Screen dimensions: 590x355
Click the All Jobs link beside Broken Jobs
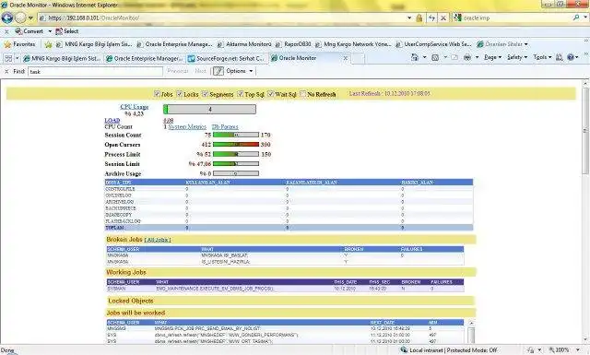coord(158,240)
